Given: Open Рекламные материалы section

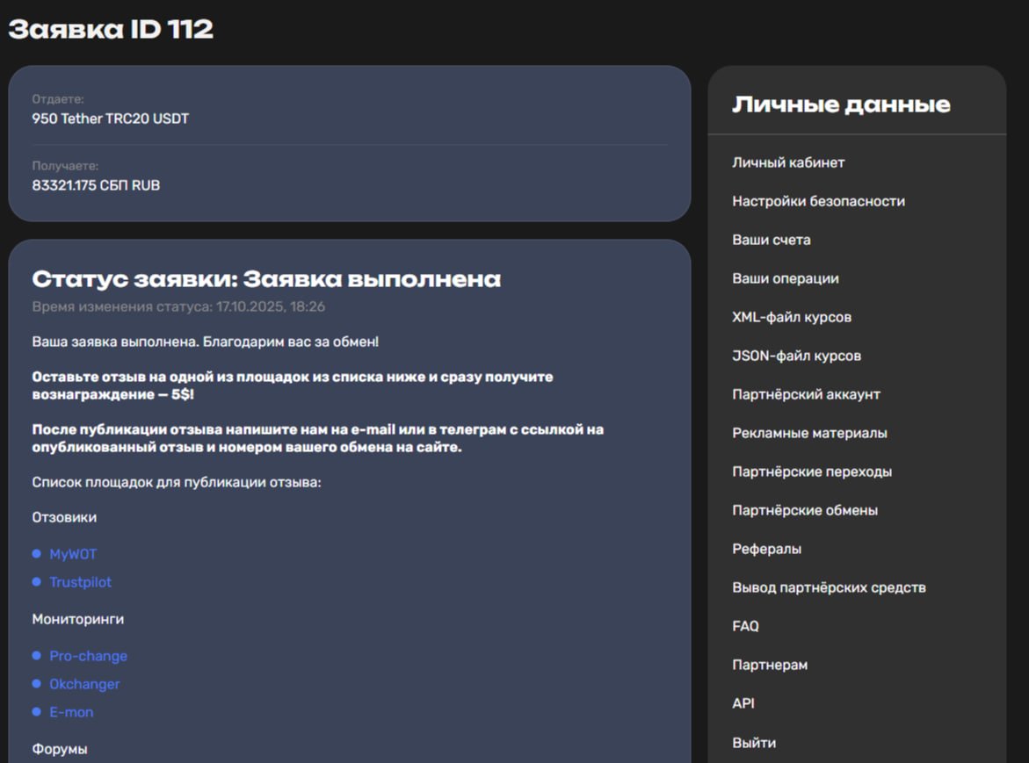Looking at the screenshot, I should 809,433.
